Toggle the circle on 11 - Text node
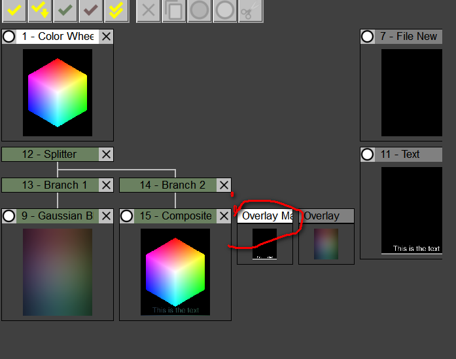Viewport: 456px width, 359px height. [368, 155]
